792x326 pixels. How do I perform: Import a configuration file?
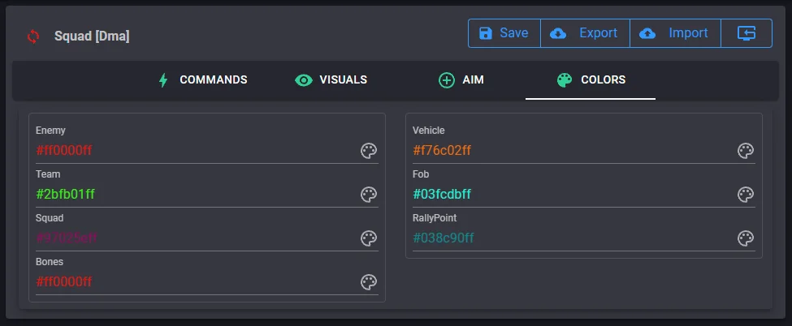click(674, 33)
